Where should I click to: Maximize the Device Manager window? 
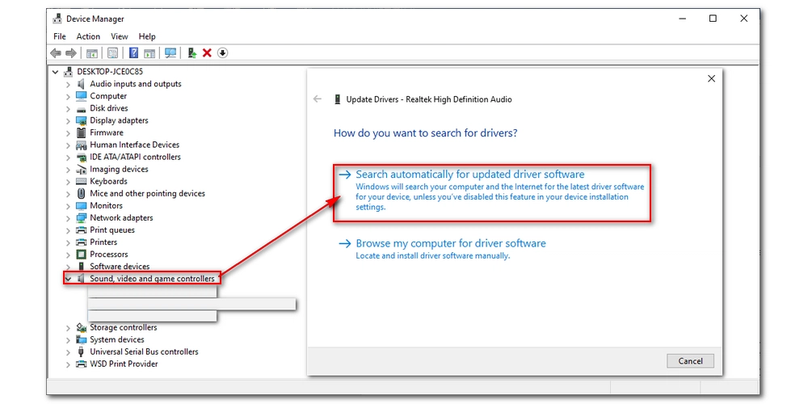(x=713, y=19)
